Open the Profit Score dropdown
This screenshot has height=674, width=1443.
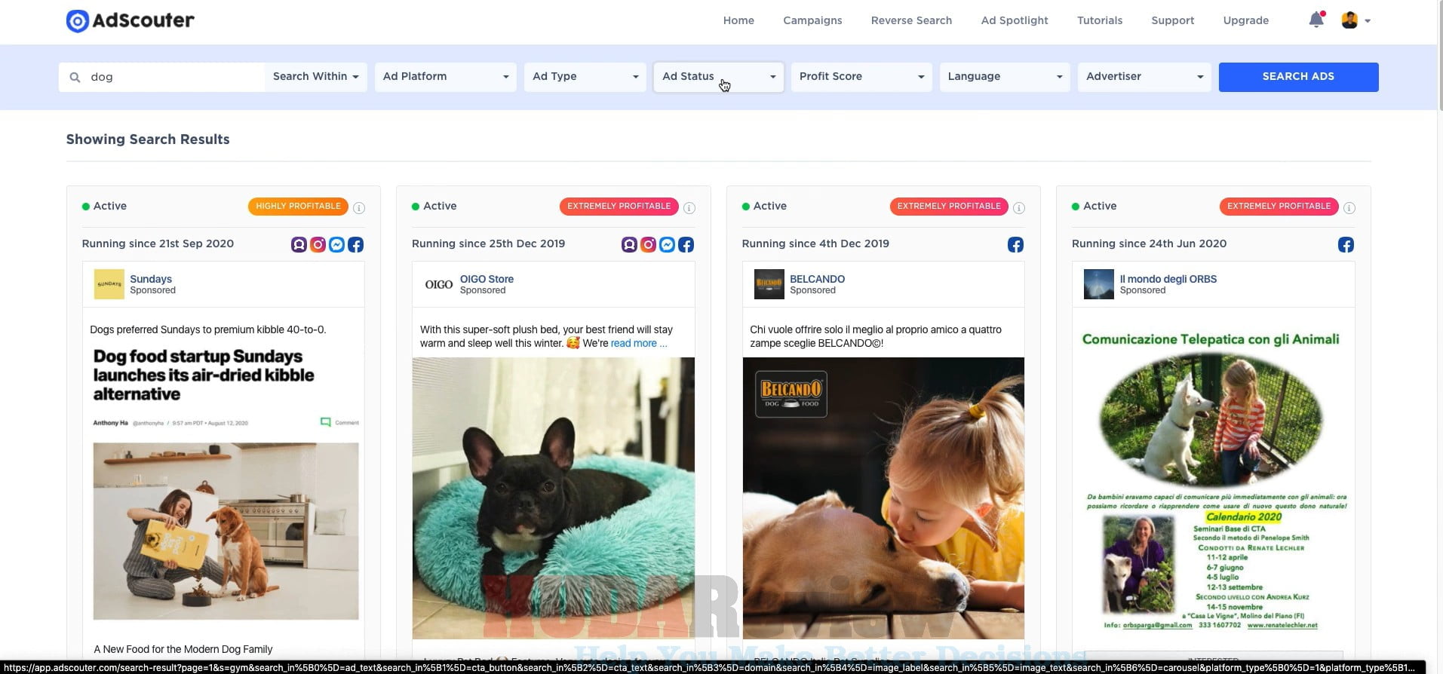pos(861,77)
